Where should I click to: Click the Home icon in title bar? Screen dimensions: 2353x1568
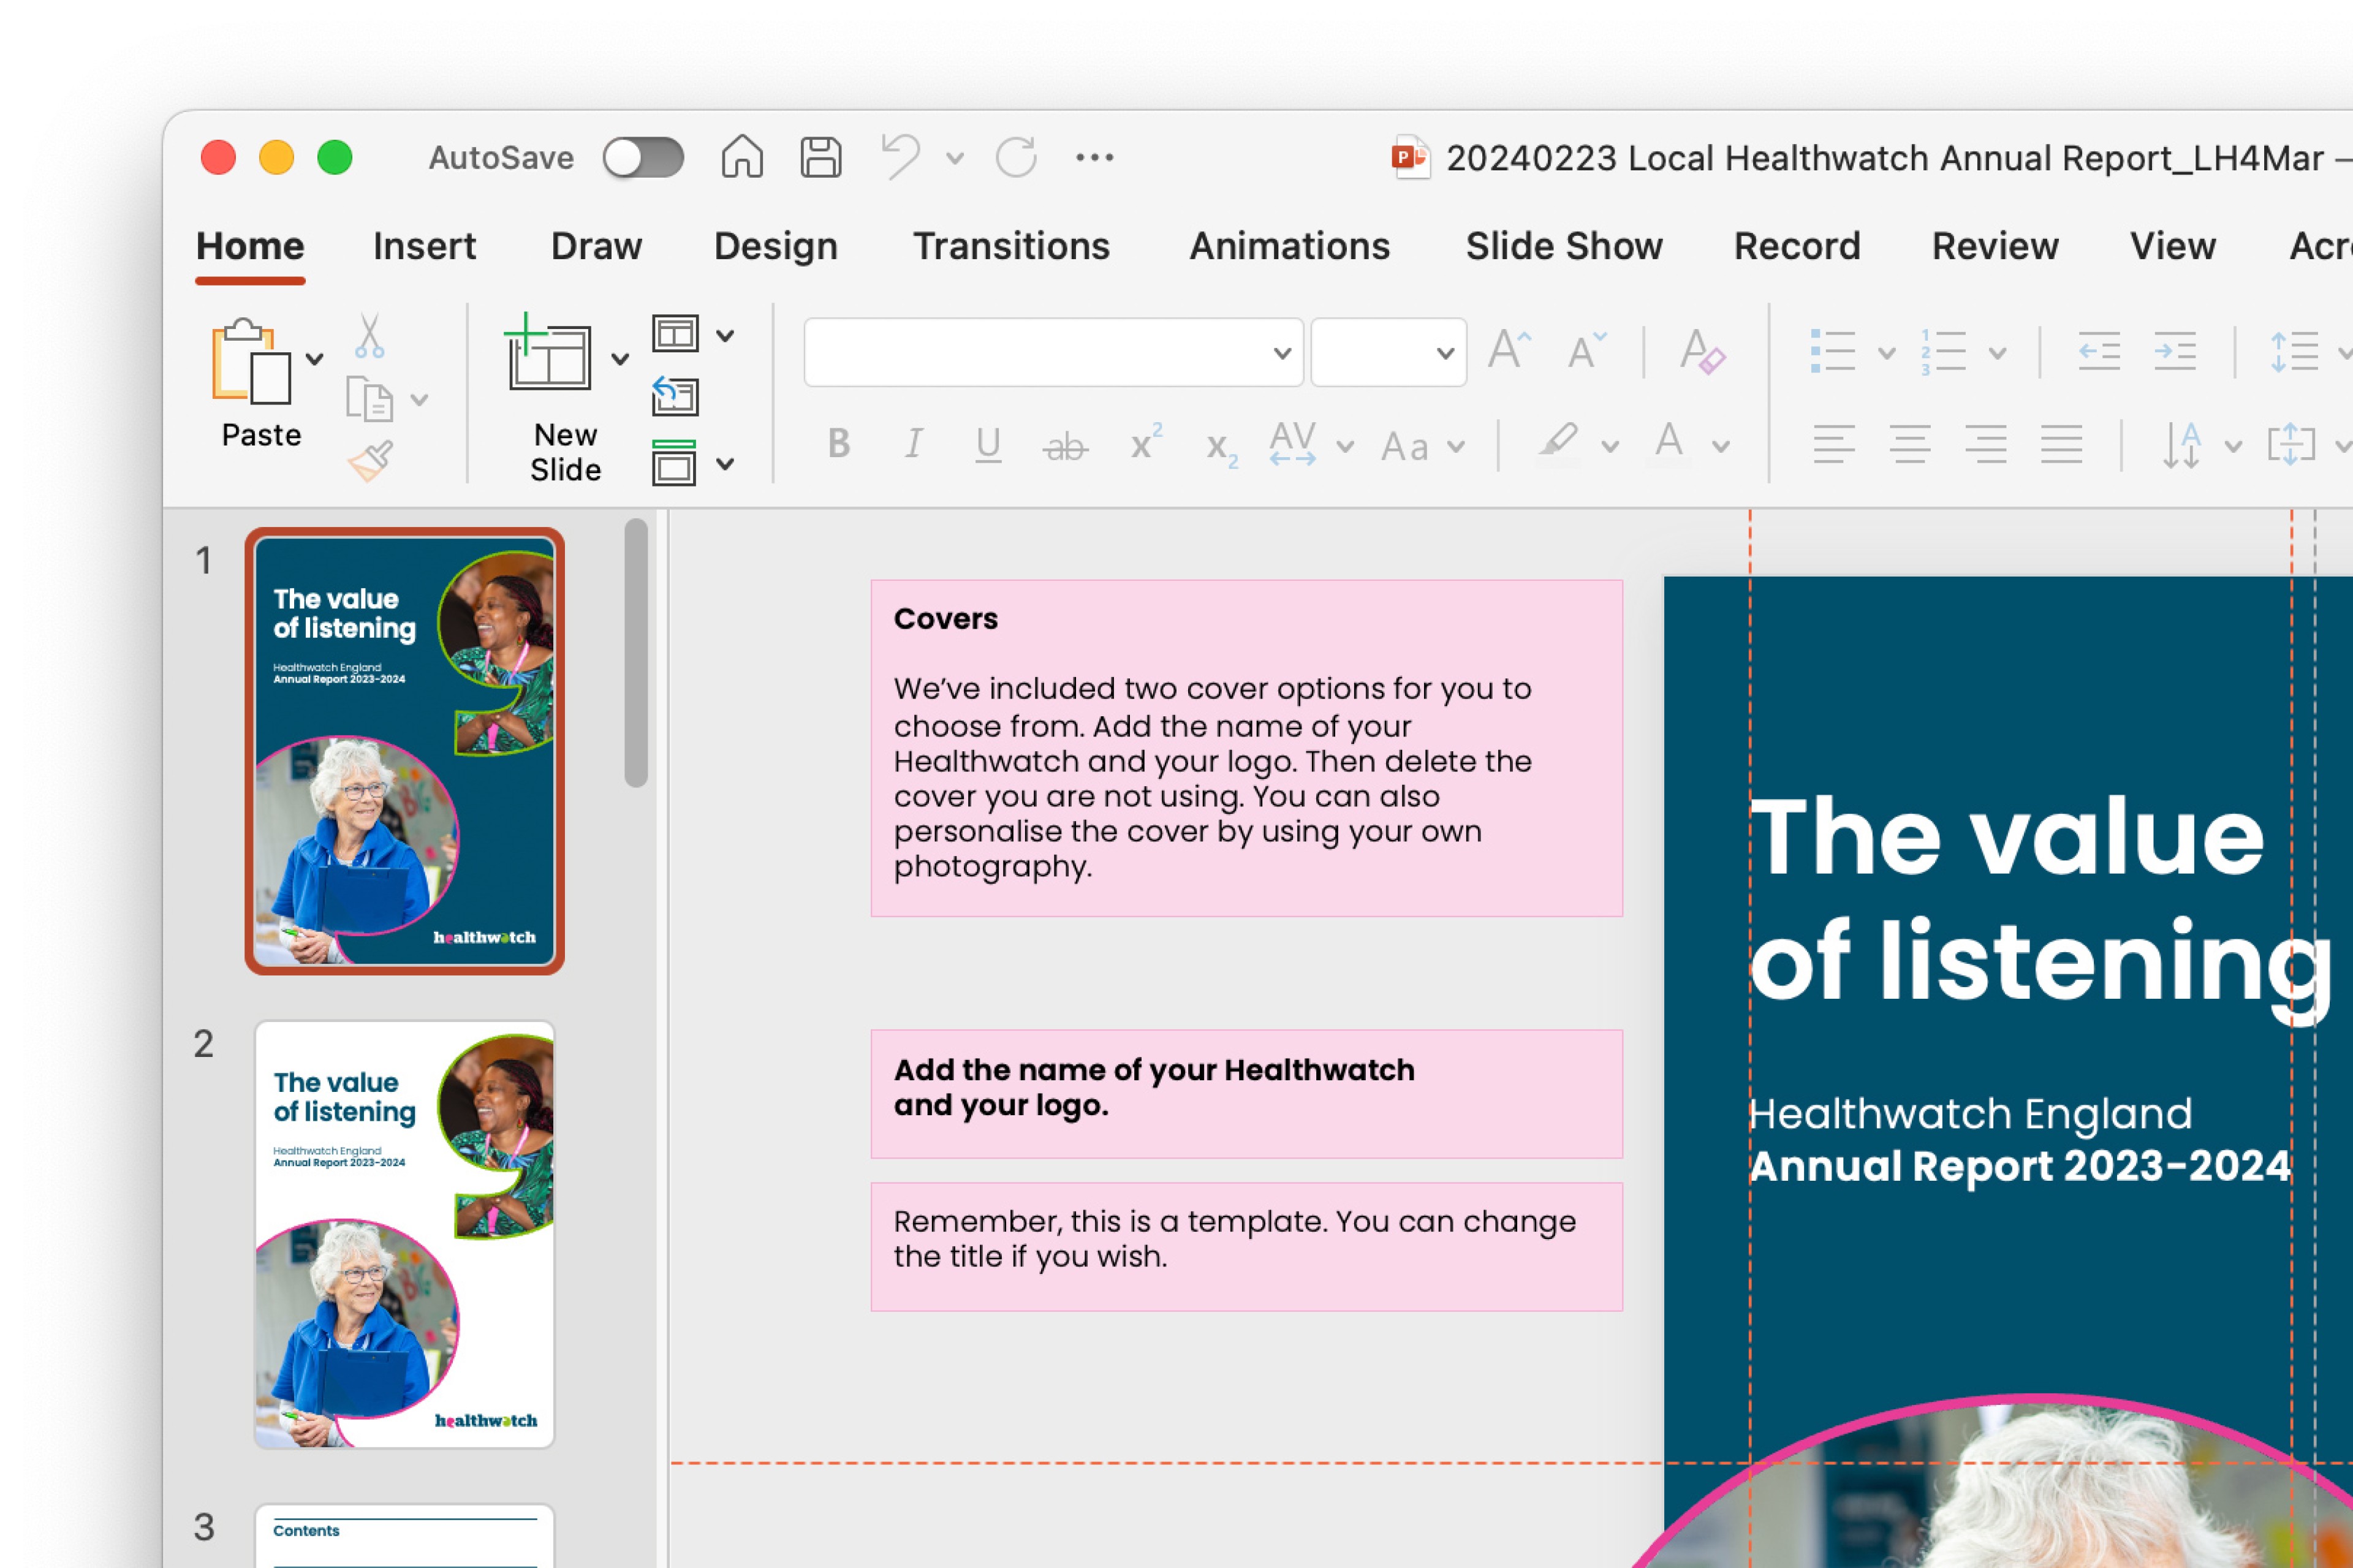pos(742,158)
